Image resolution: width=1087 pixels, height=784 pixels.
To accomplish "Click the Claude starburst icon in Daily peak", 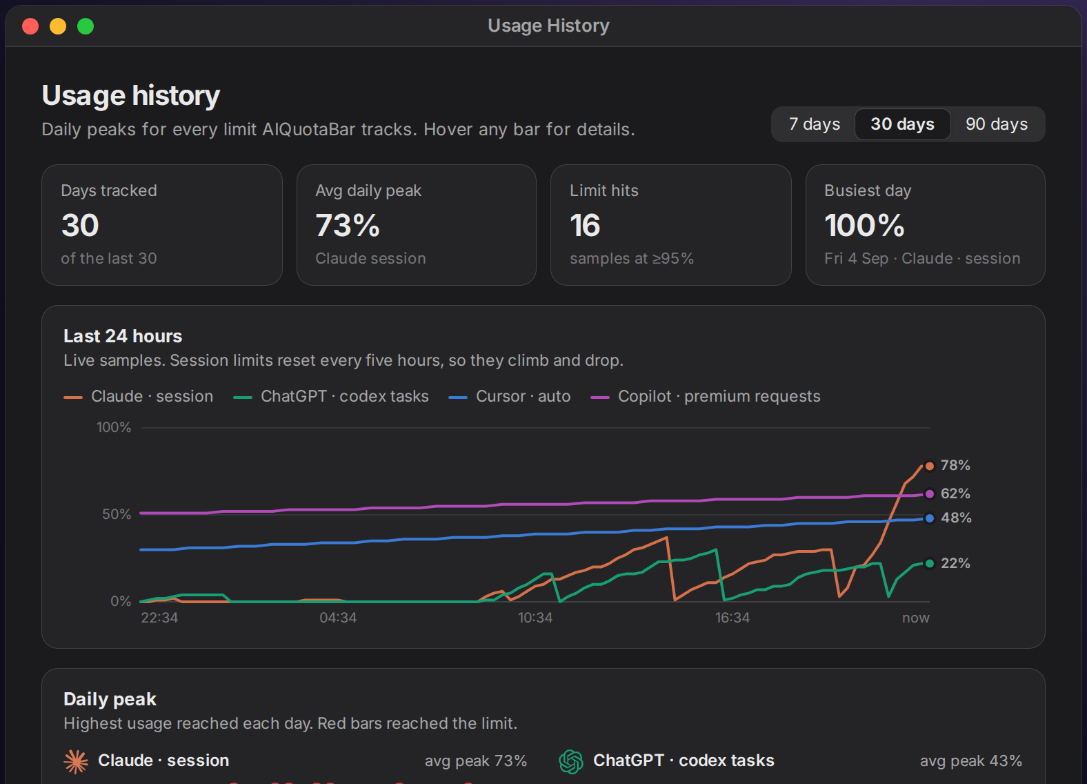I will pyautogui.click(x=77, y=761).
